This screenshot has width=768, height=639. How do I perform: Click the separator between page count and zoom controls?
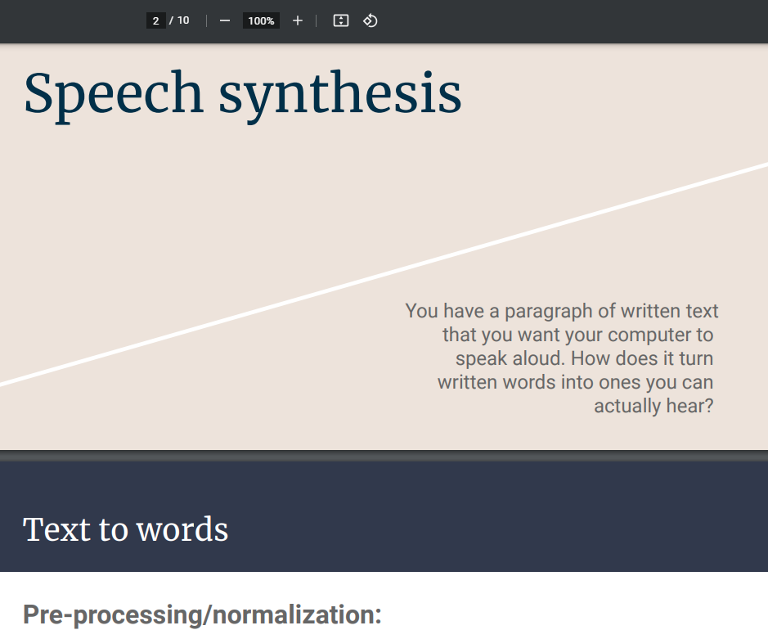[x=206, y=20]
